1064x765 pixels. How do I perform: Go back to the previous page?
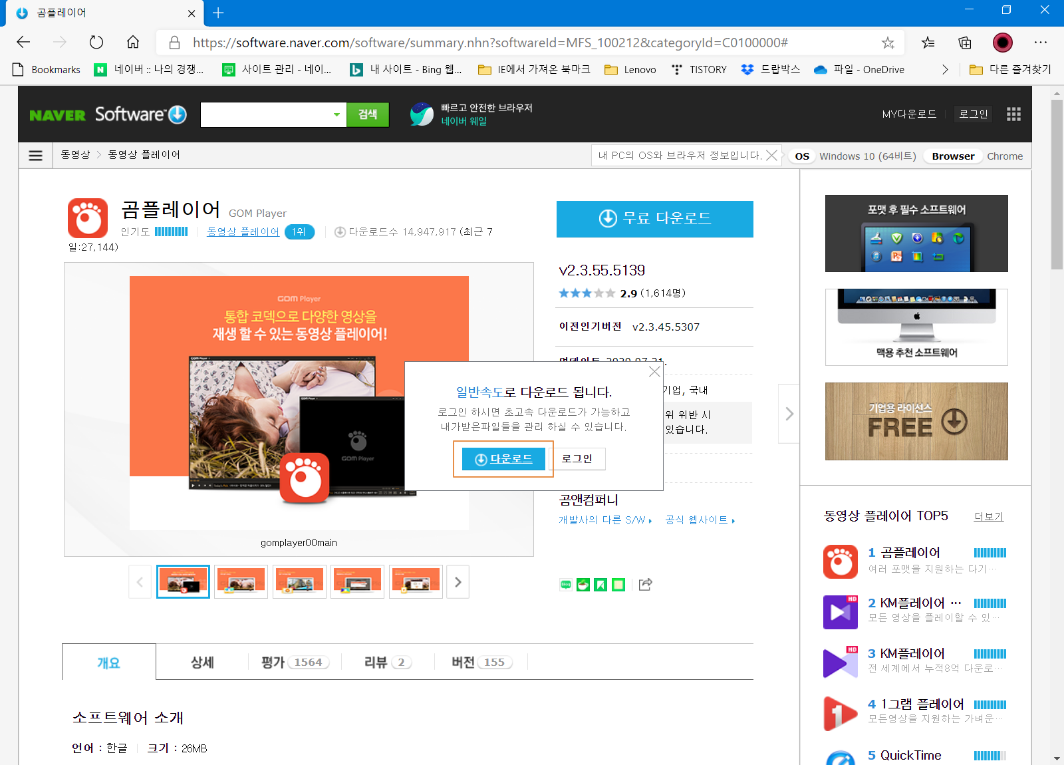click(x=23, y=43)
